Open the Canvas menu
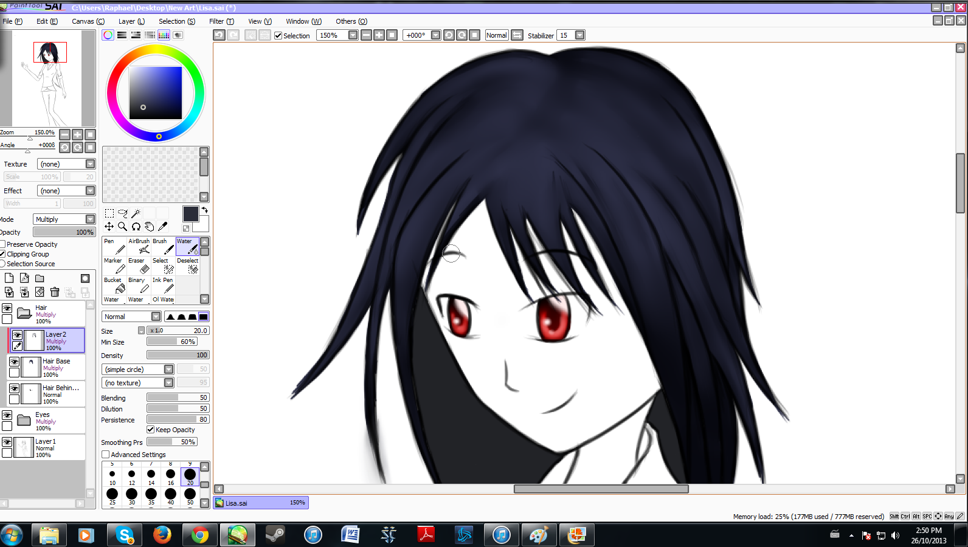The image size is (968, 547). [88, 21]
